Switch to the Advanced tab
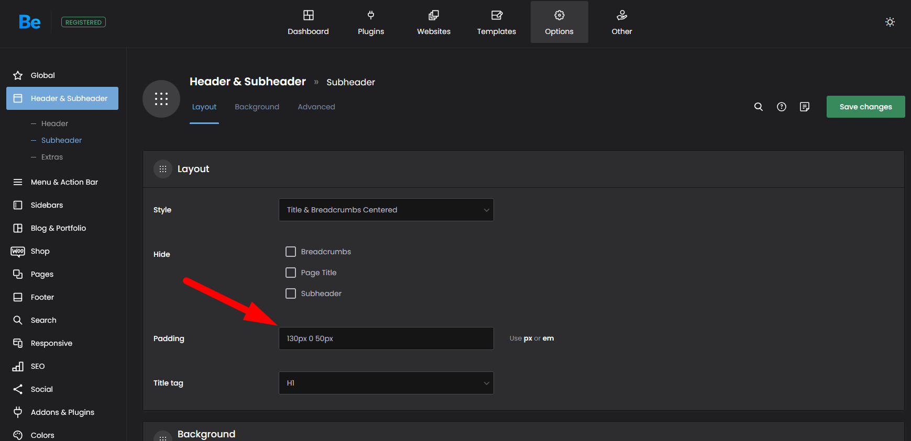 pos(316,107)
